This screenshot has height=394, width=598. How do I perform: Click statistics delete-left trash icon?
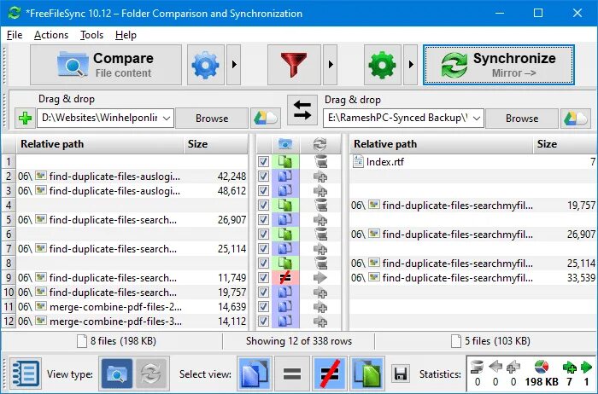click(477, 367)
